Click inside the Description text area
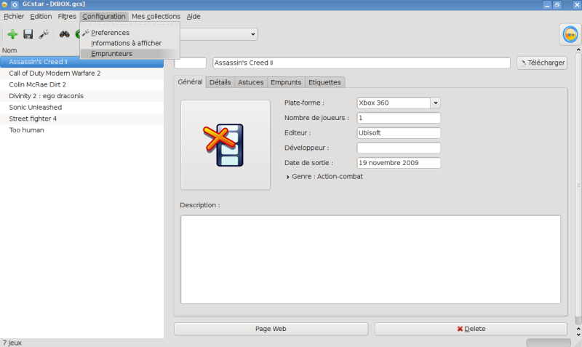Image resolution: width=582 pixels, height=347 pixels. pos(370,260)
